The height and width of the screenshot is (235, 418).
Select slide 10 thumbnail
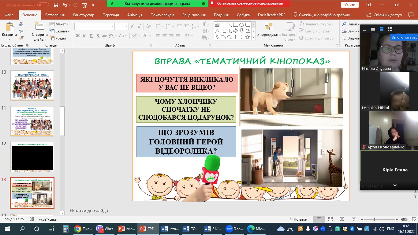[32, 85]
